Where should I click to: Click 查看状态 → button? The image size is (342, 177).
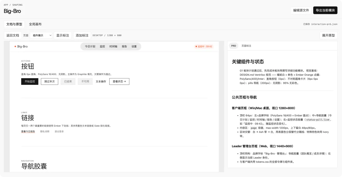(119, 81)
